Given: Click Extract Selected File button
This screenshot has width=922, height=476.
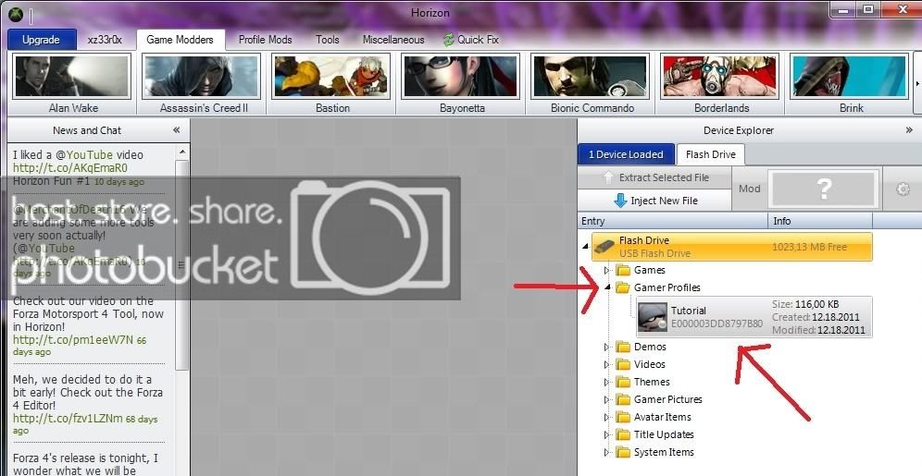Looking at the screenshot, I should point(654,177).
